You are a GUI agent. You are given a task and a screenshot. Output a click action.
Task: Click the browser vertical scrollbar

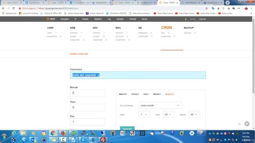click(x=253, y=56)
